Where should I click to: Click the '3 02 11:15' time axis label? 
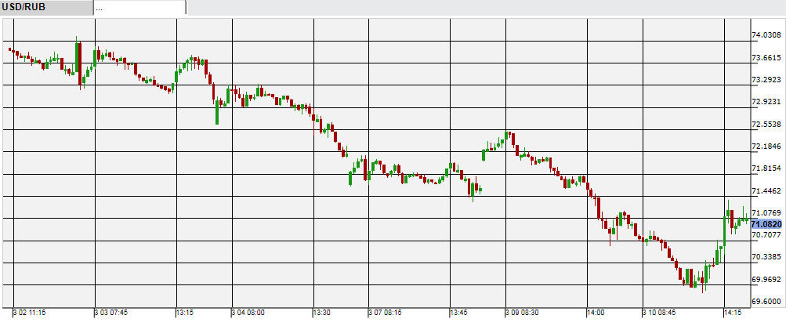click(31, 313)
